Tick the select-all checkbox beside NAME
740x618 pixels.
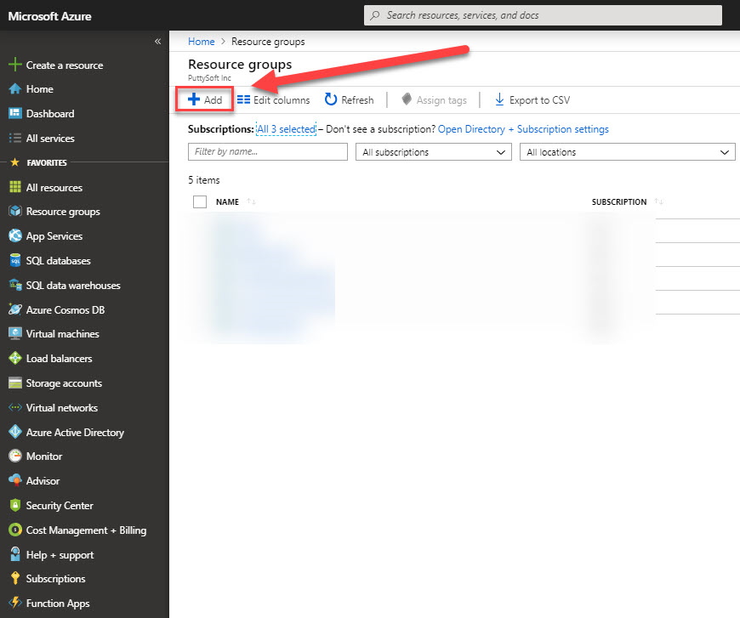tap(200, 202)
